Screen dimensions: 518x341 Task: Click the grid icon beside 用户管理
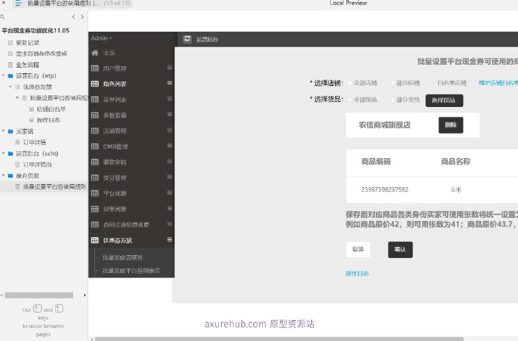[x=95, y=69]
